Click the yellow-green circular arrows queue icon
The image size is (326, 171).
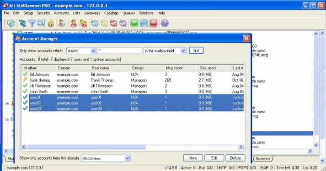coord(104,23)
